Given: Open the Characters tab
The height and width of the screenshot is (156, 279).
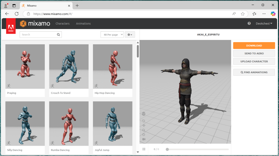Looking at the screenshot, I should pos(62,24).
